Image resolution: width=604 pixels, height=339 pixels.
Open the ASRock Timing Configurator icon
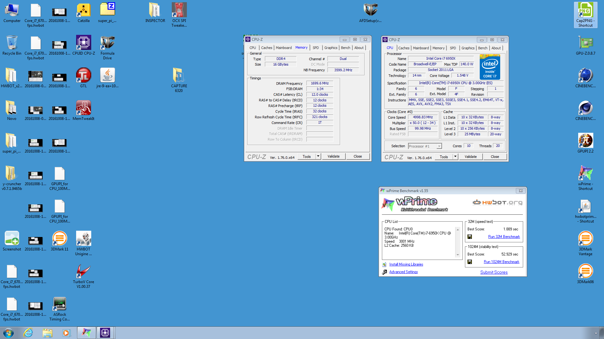[59, 309]
